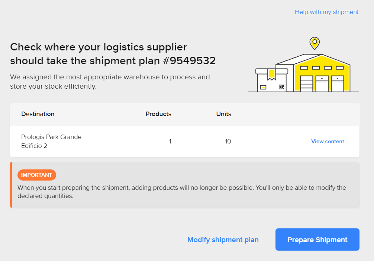Click the ribbon label on package
The height and width of the screenshot is (261, 374).
(x=272, y=74)
